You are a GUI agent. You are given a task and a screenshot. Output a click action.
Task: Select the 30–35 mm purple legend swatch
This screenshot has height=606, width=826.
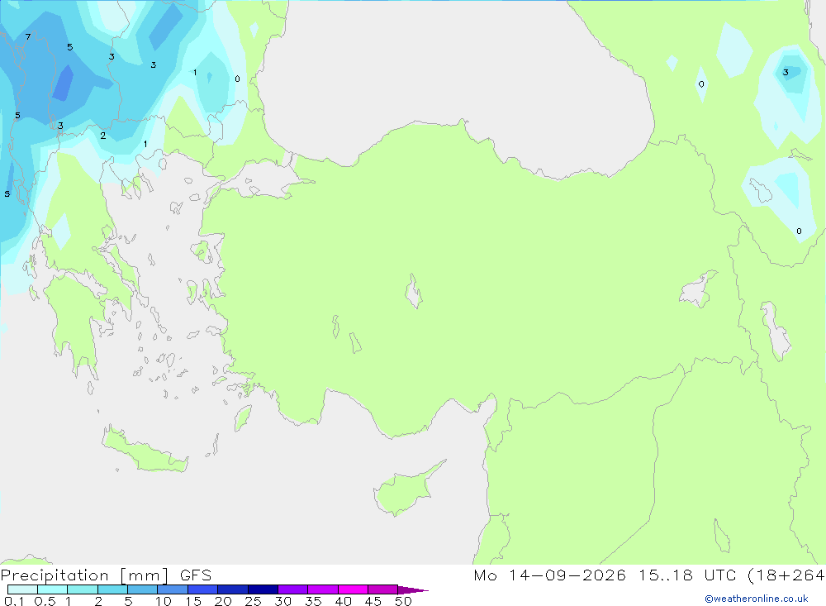pos(292,589)
